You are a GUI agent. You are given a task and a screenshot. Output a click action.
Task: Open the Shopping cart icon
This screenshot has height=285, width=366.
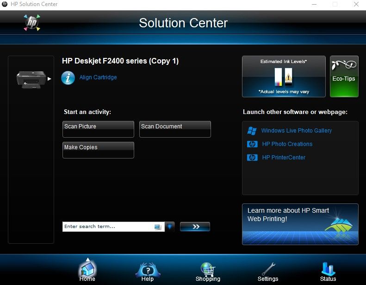208,269
